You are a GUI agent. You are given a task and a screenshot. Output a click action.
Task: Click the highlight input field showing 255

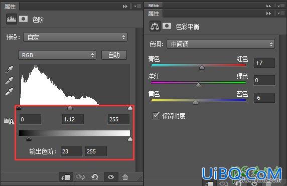[x=118, y=119]
